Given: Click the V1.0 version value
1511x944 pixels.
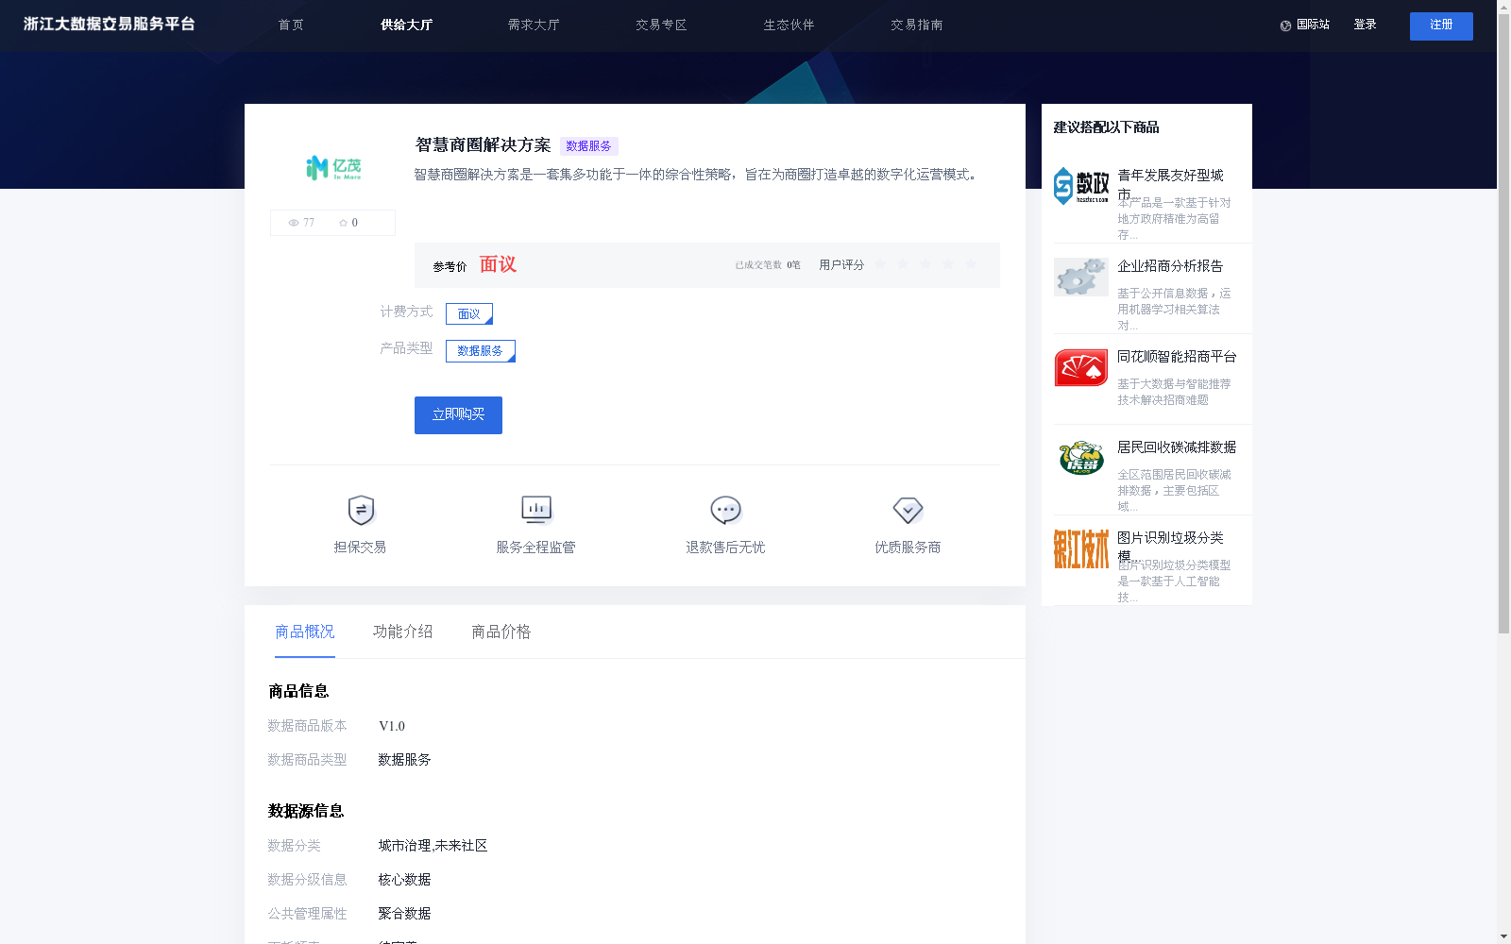Looking at the screenshot, I should click(x=392, y=726).
